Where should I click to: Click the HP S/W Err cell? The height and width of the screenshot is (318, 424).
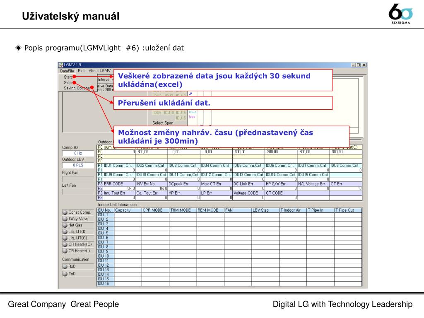281,184
